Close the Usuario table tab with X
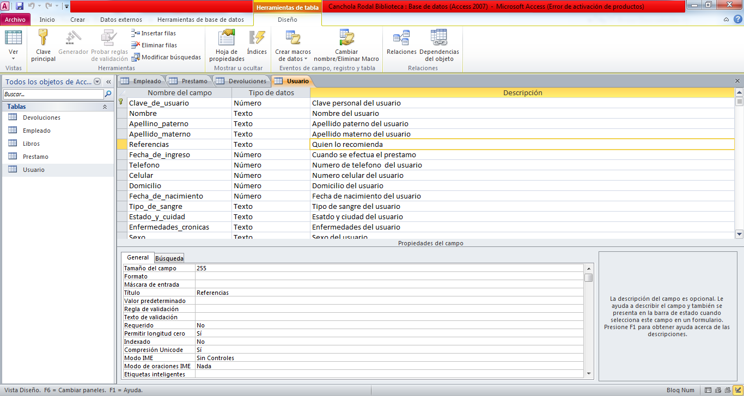 tap(737, 81)
